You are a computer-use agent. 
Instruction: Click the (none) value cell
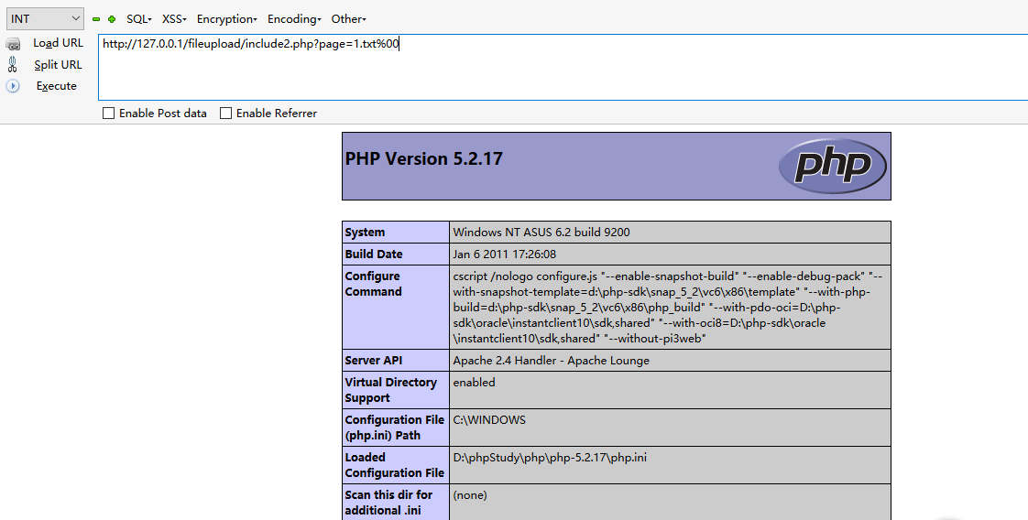[470, 495]
